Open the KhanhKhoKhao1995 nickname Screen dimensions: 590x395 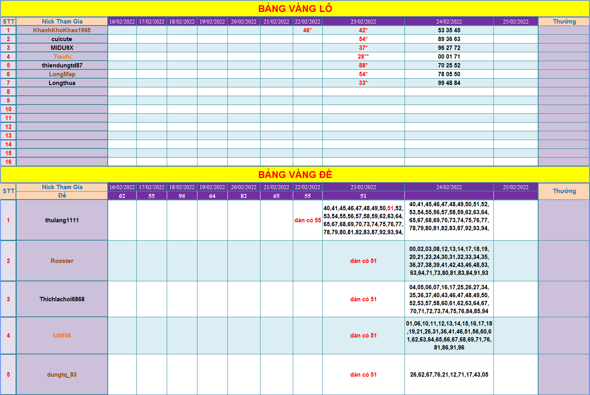[62, 30]
